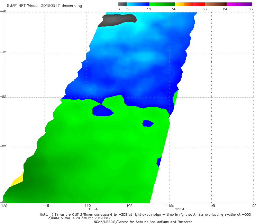
Task: Click the latitude label '-50'
Action: 3,97
